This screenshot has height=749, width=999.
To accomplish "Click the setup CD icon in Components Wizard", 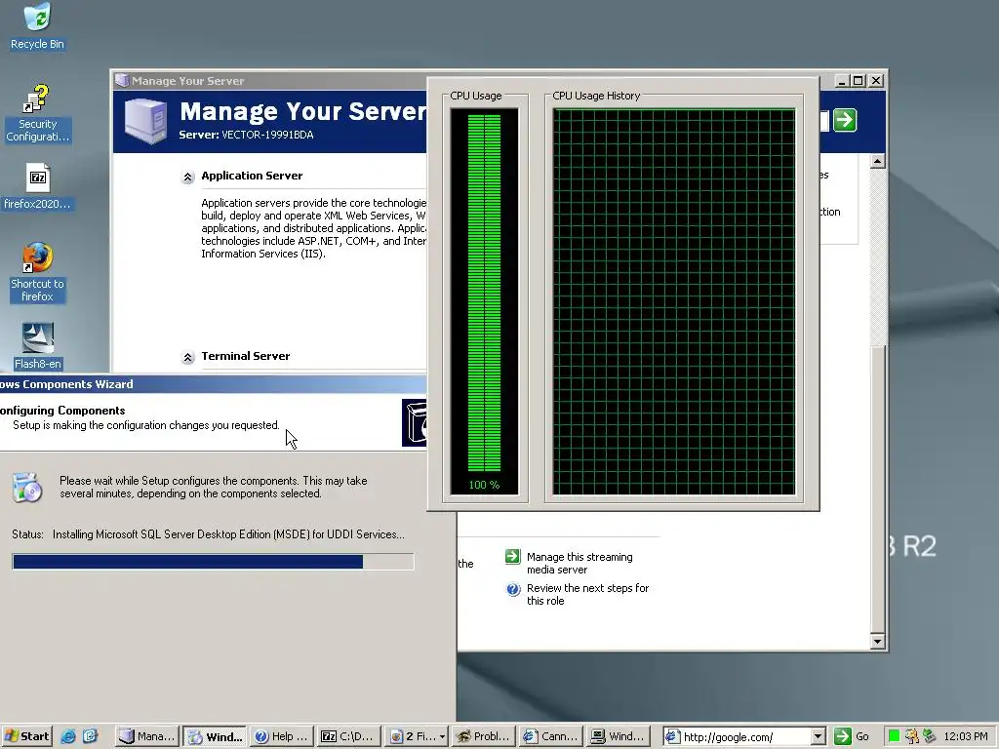I will click(26, 488).
